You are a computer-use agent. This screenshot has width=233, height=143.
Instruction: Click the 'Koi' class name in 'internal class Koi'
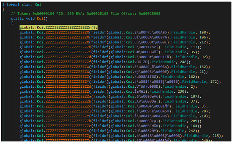click(x=38, y=5)
